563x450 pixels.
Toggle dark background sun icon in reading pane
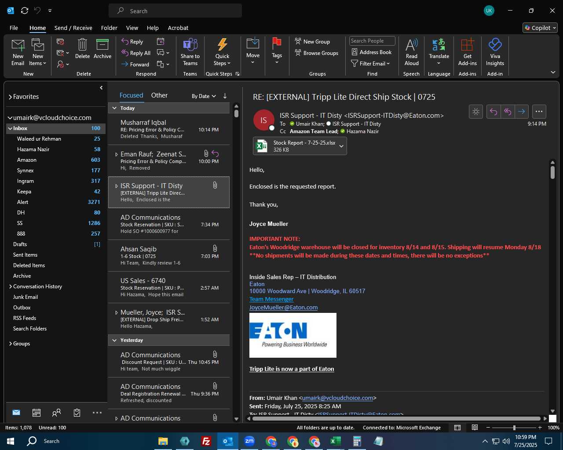(476, 112)
